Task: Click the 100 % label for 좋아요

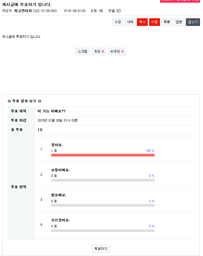Action: 150,151
